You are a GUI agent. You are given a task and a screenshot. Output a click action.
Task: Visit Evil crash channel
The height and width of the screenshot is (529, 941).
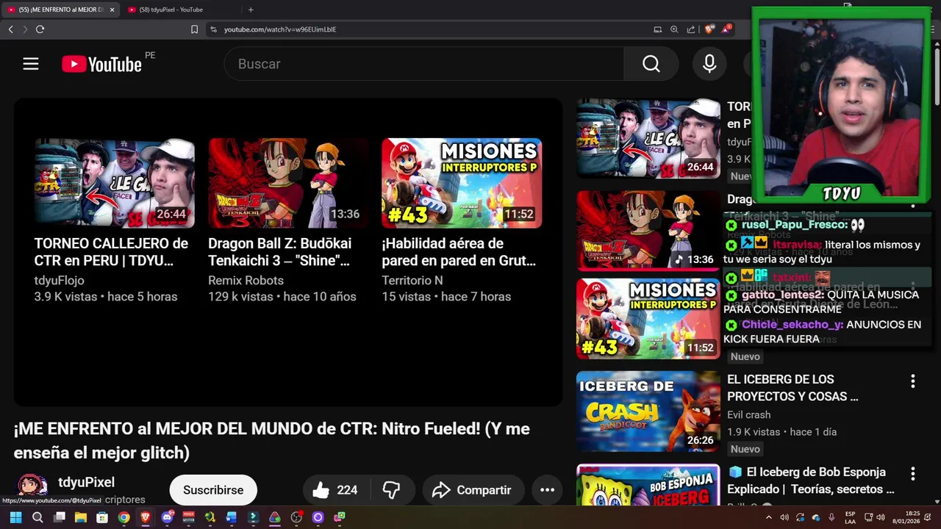(749, 414)
